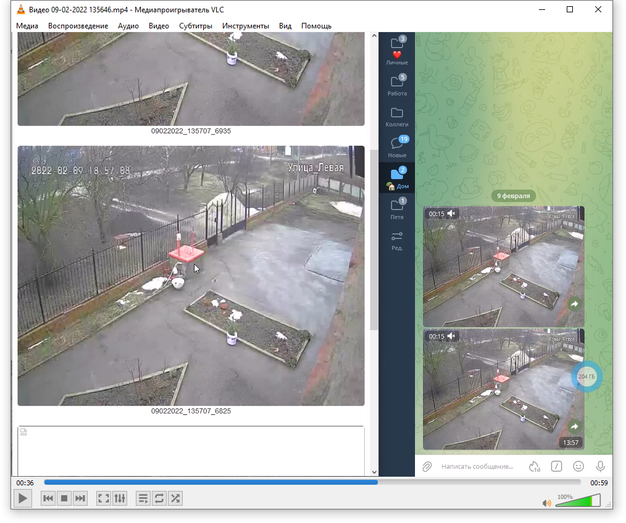Screen dimensions: 626x523
Task: Unmute the first 00:15 video
Action: click(451, 214)
